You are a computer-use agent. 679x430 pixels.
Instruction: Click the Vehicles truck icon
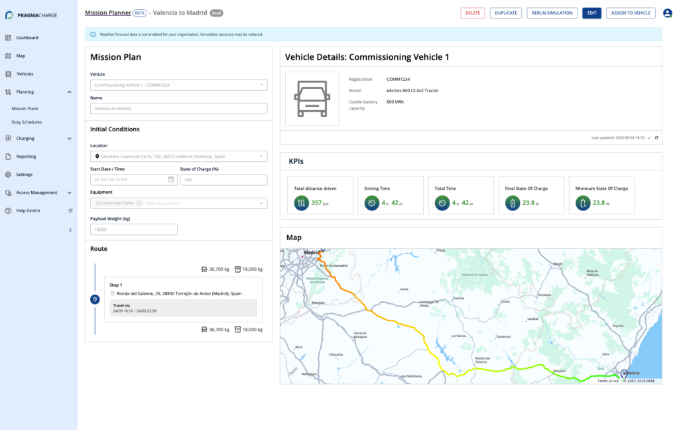pos(8,74)
